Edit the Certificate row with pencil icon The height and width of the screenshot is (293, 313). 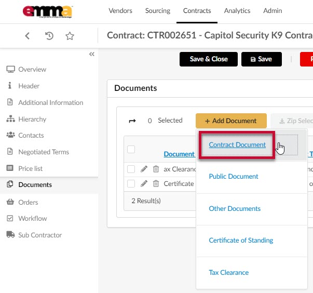pos(144,183)
